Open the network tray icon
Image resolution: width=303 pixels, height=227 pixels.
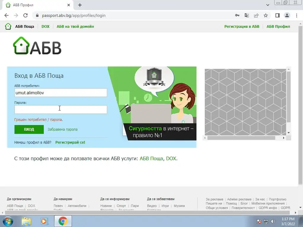click(266, 221)
